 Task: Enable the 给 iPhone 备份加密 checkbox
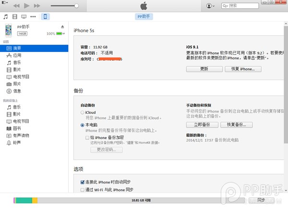[x=87, y=137]
